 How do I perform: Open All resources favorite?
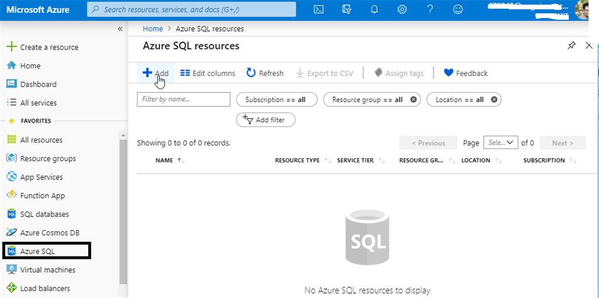click(35, 140)
